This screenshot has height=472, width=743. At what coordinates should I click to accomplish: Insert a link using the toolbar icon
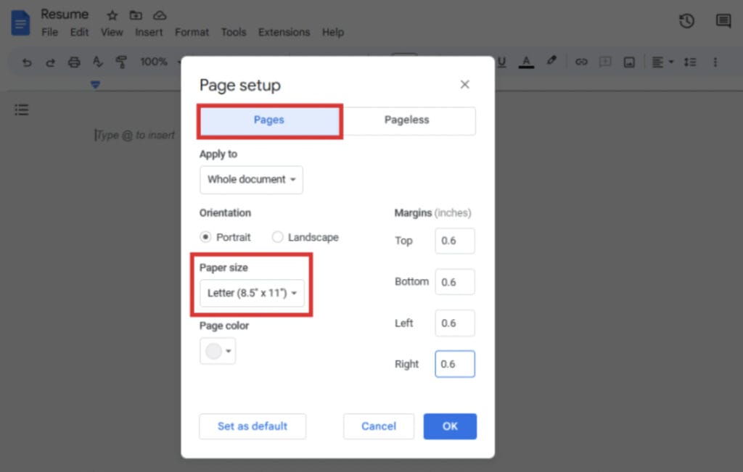[x=581, y=62]
